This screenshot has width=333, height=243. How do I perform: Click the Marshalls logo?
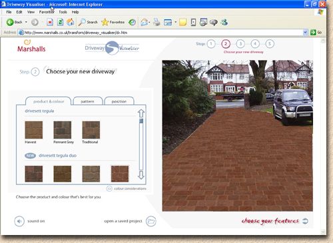pos(31,46)
